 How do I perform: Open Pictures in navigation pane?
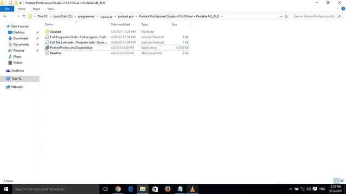18,51
